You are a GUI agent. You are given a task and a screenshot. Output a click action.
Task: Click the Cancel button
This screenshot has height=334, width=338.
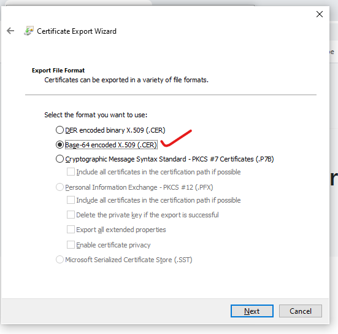coord(301,311)
